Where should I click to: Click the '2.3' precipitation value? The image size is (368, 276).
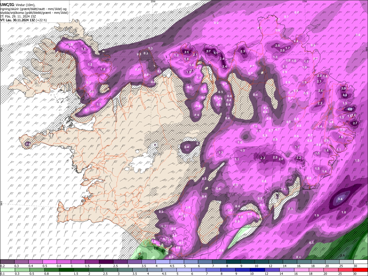(x=243, y=51)
